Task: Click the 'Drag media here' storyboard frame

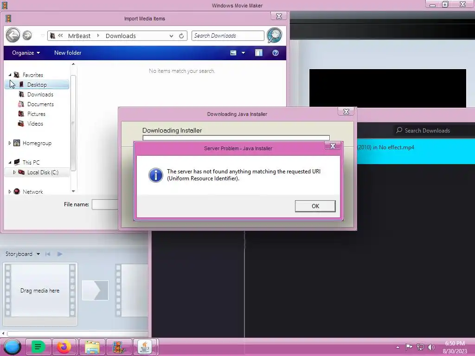Action: click(40, 290)
